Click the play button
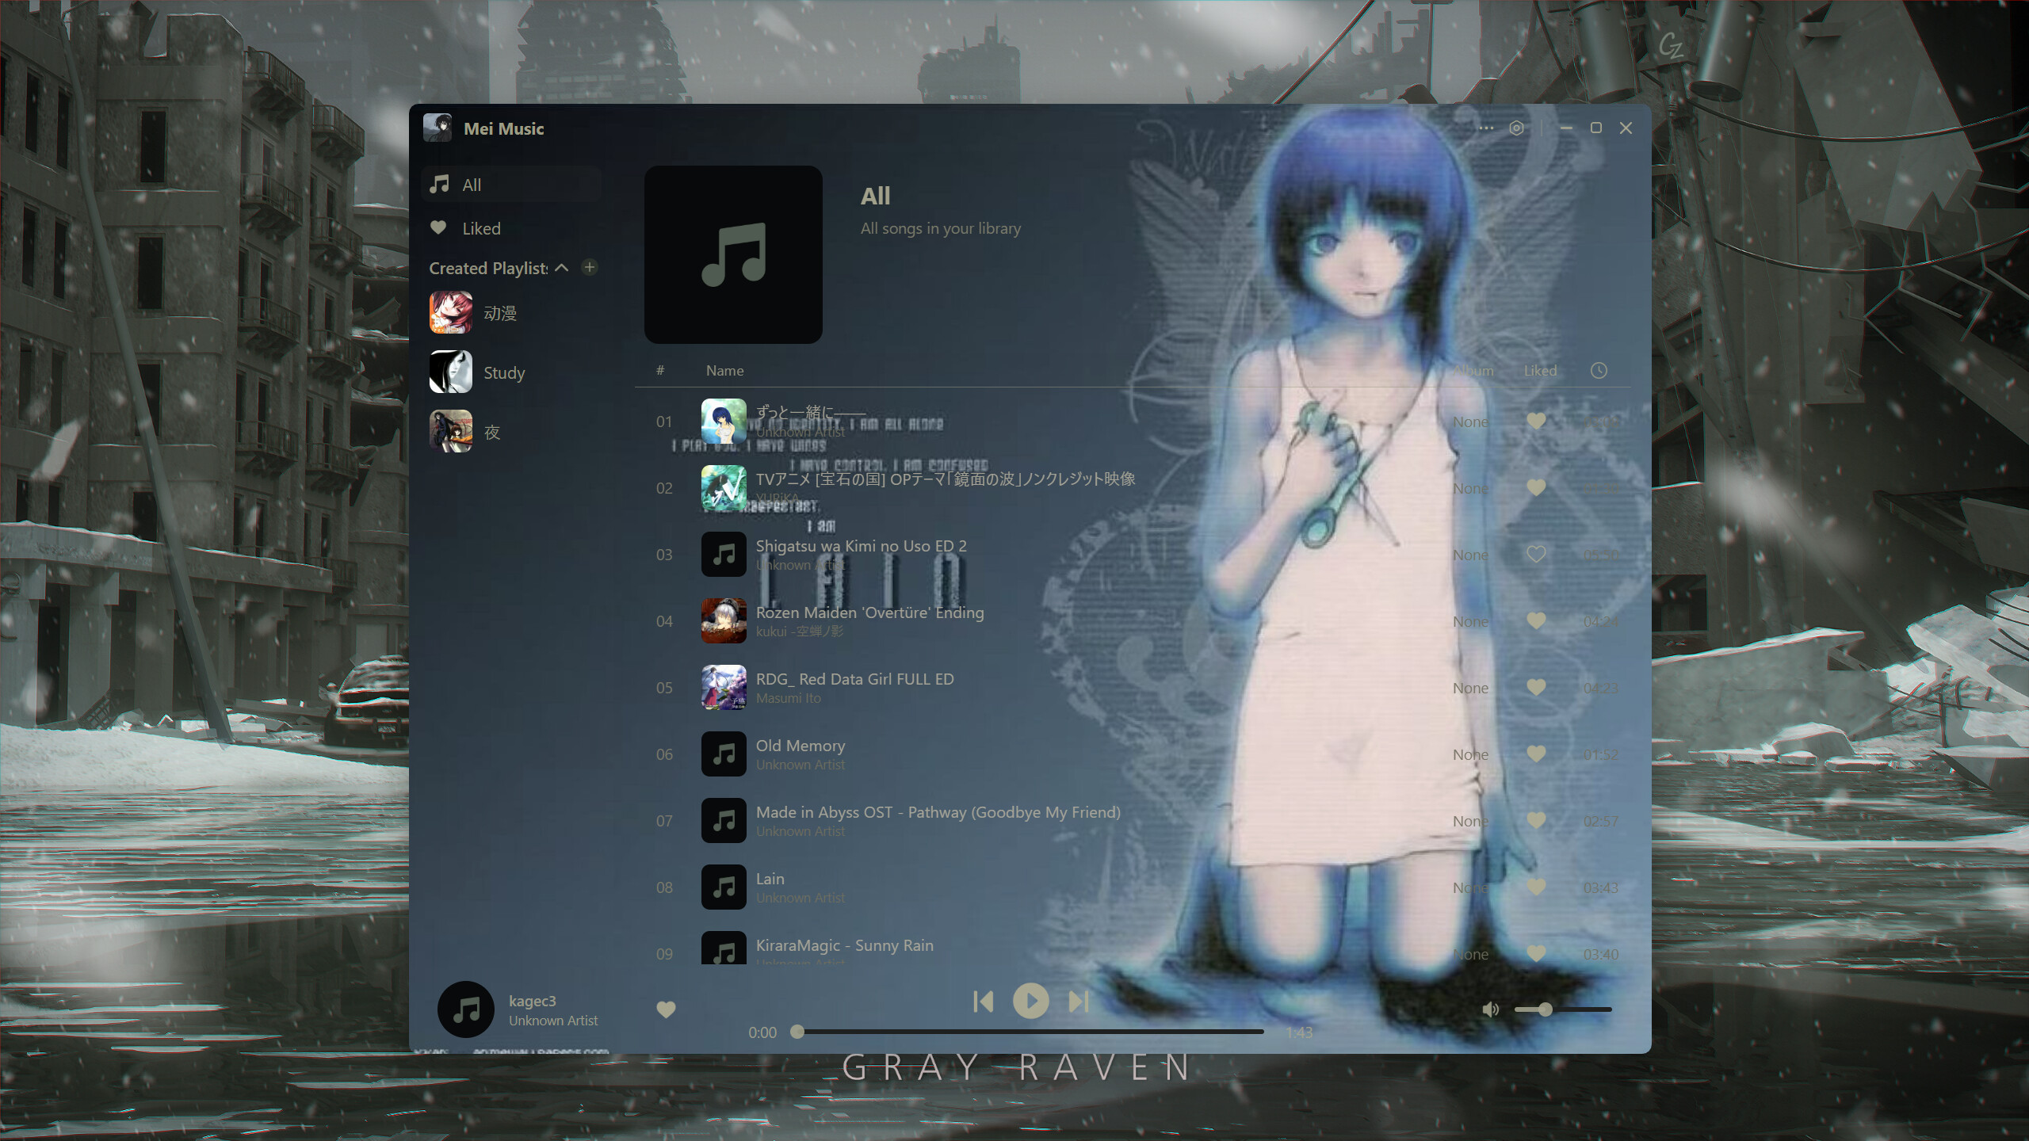This screenshot has height=1141, width=2029. [x=1031, y=1001]
